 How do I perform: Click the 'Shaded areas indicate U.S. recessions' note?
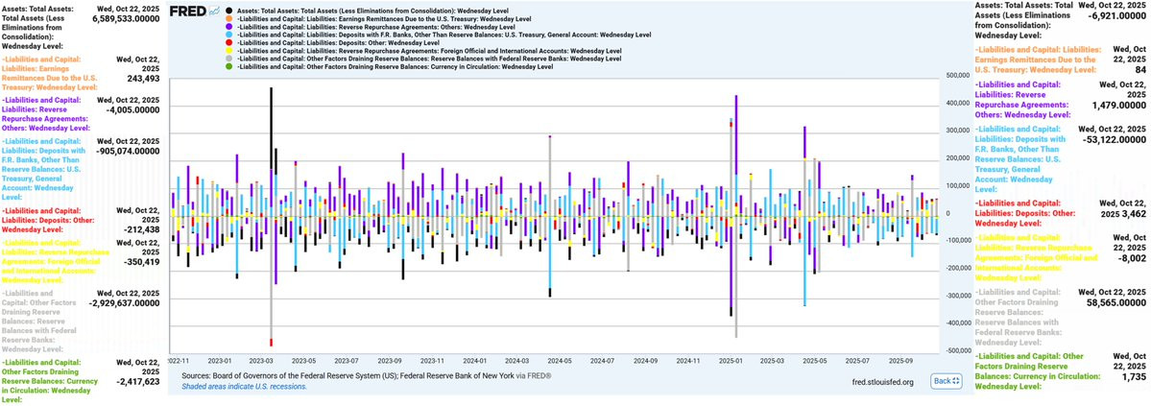coord(244,386)
